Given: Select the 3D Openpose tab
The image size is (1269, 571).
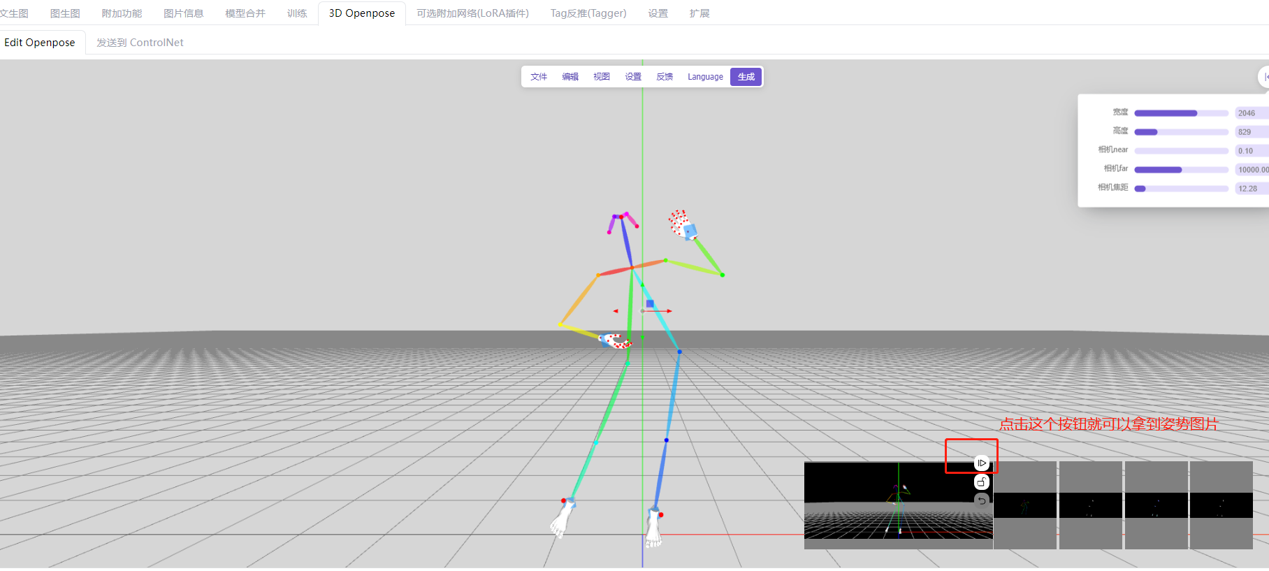Looking at the screenshot, I should [362, 13].
